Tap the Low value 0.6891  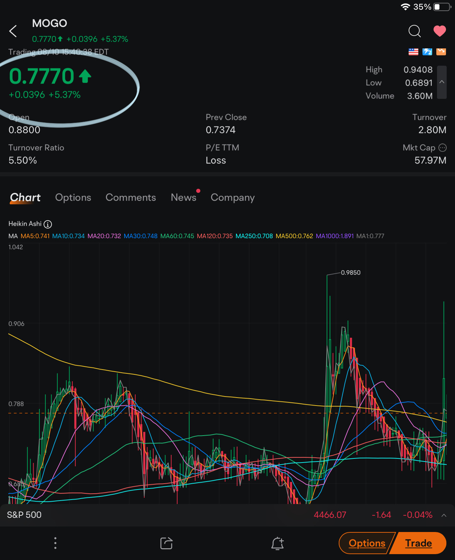[x=419, y=83]
